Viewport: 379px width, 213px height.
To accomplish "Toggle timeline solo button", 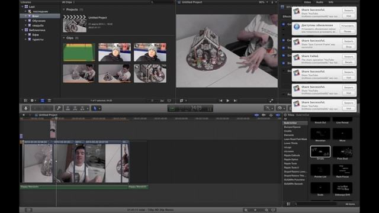I will pos(271,115).
